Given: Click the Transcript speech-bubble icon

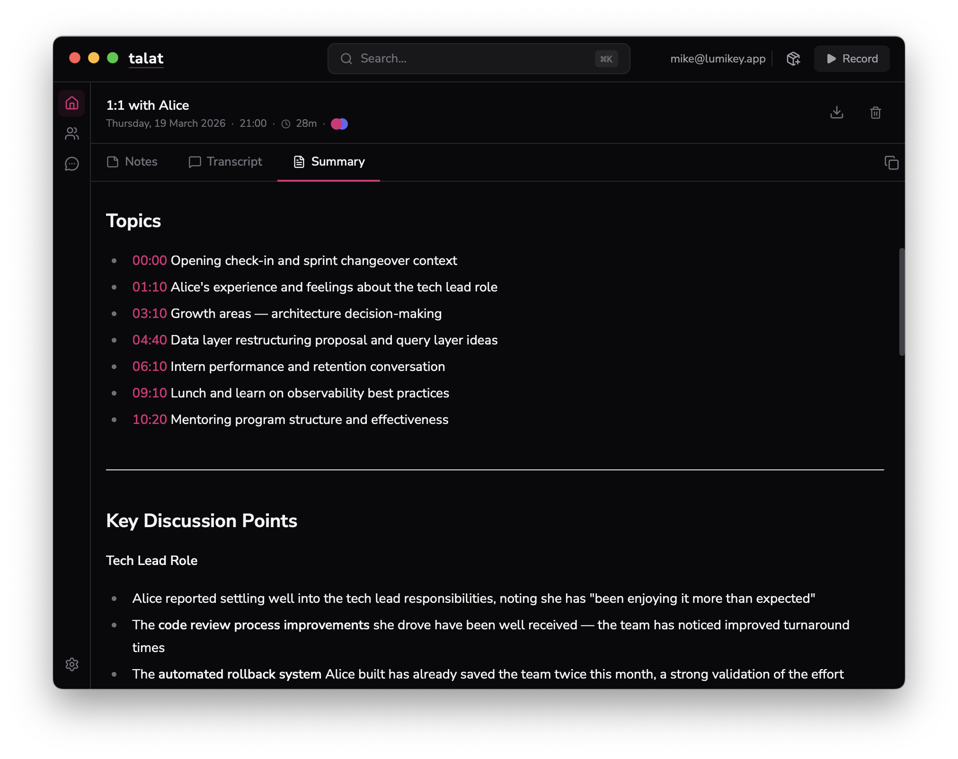Looking at the screenshot, I should click(195, 161).
